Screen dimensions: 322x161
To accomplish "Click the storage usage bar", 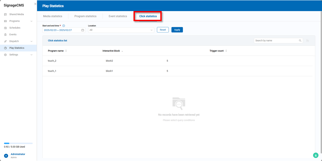I will (x=18, y=143).
